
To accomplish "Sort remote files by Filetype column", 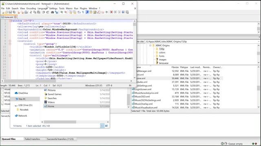I will coord(184,67).
